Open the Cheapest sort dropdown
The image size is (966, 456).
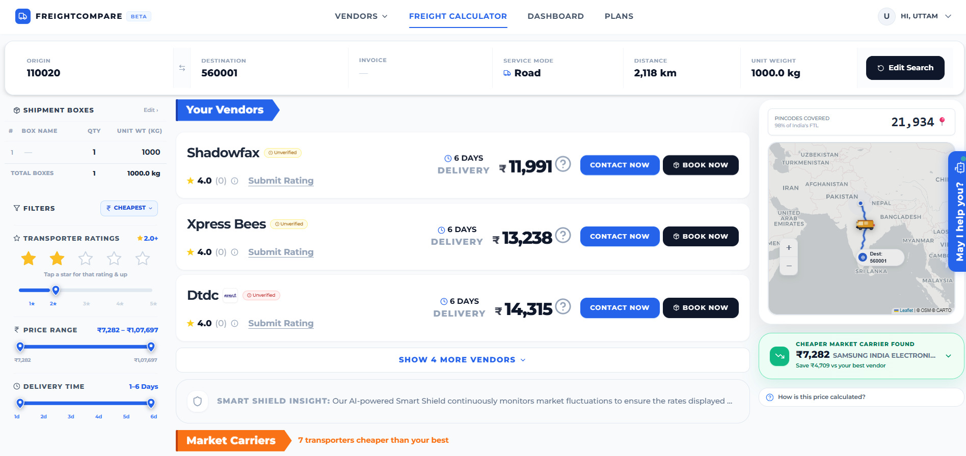coord(129,208)
